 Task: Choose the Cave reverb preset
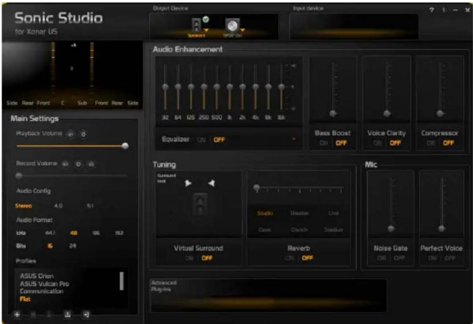coord(264,230)
